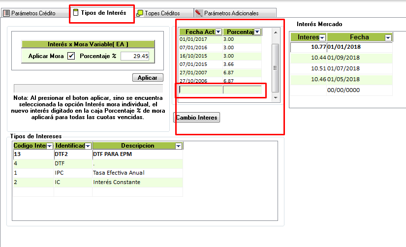This screenshot has width=406, height=247.
Task: Open the Codigo Inter column filter dropdown
Action: [50, 146]
